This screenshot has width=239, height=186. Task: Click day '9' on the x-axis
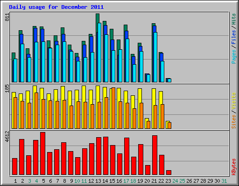(x=71, y=181)
